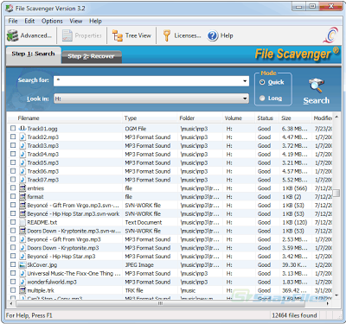Expand the Search for dropdown arrow
Viewport: 346px width, 324px height.
pyautogui.click(x=245, y=81)
